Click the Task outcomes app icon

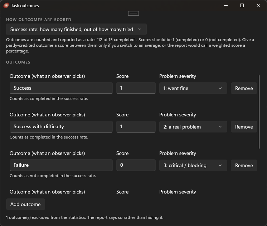click(x=6, y=6)
